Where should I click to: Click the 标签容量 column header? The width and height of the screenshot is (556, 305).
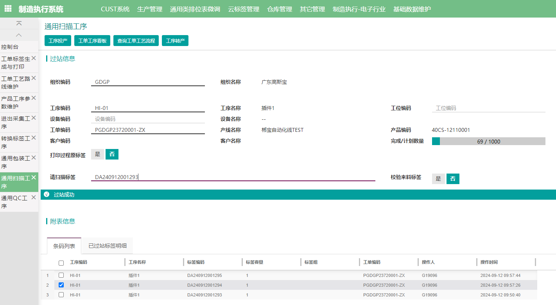(255, 262)
